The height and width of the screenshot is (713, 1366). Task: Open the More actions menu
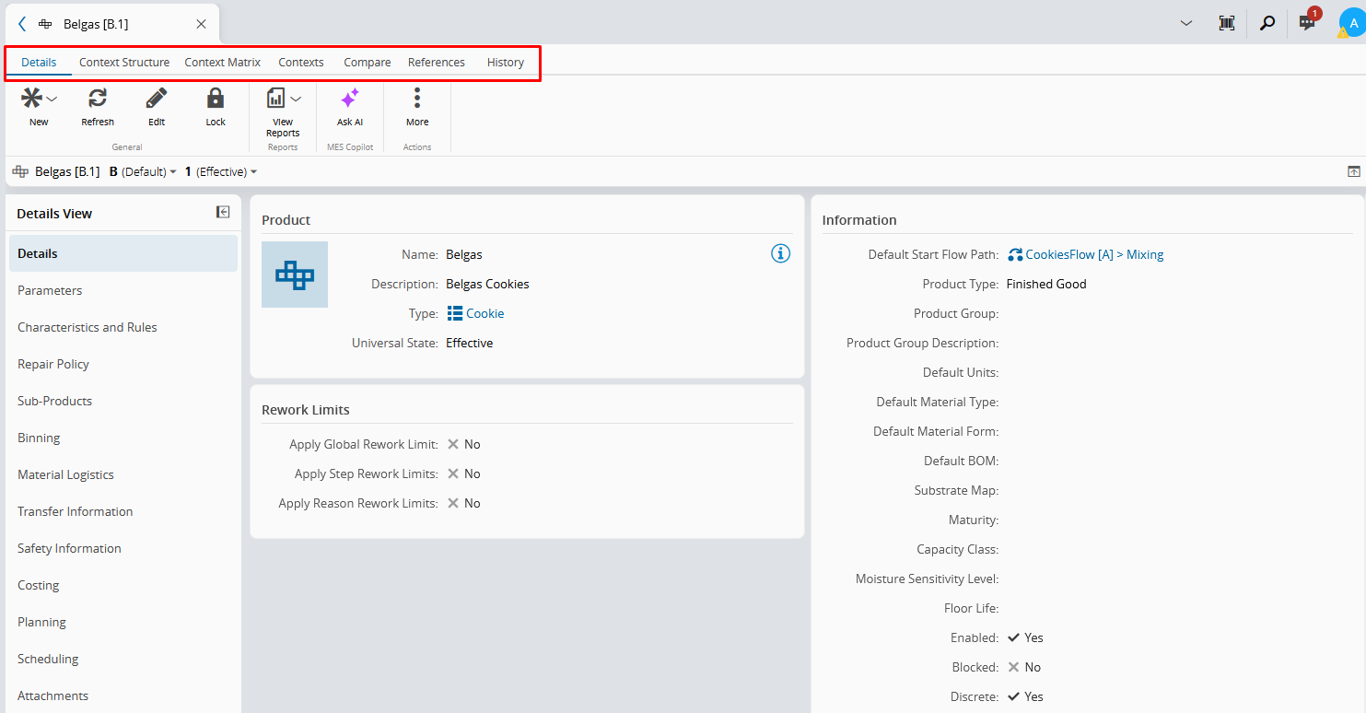[417, 98]
